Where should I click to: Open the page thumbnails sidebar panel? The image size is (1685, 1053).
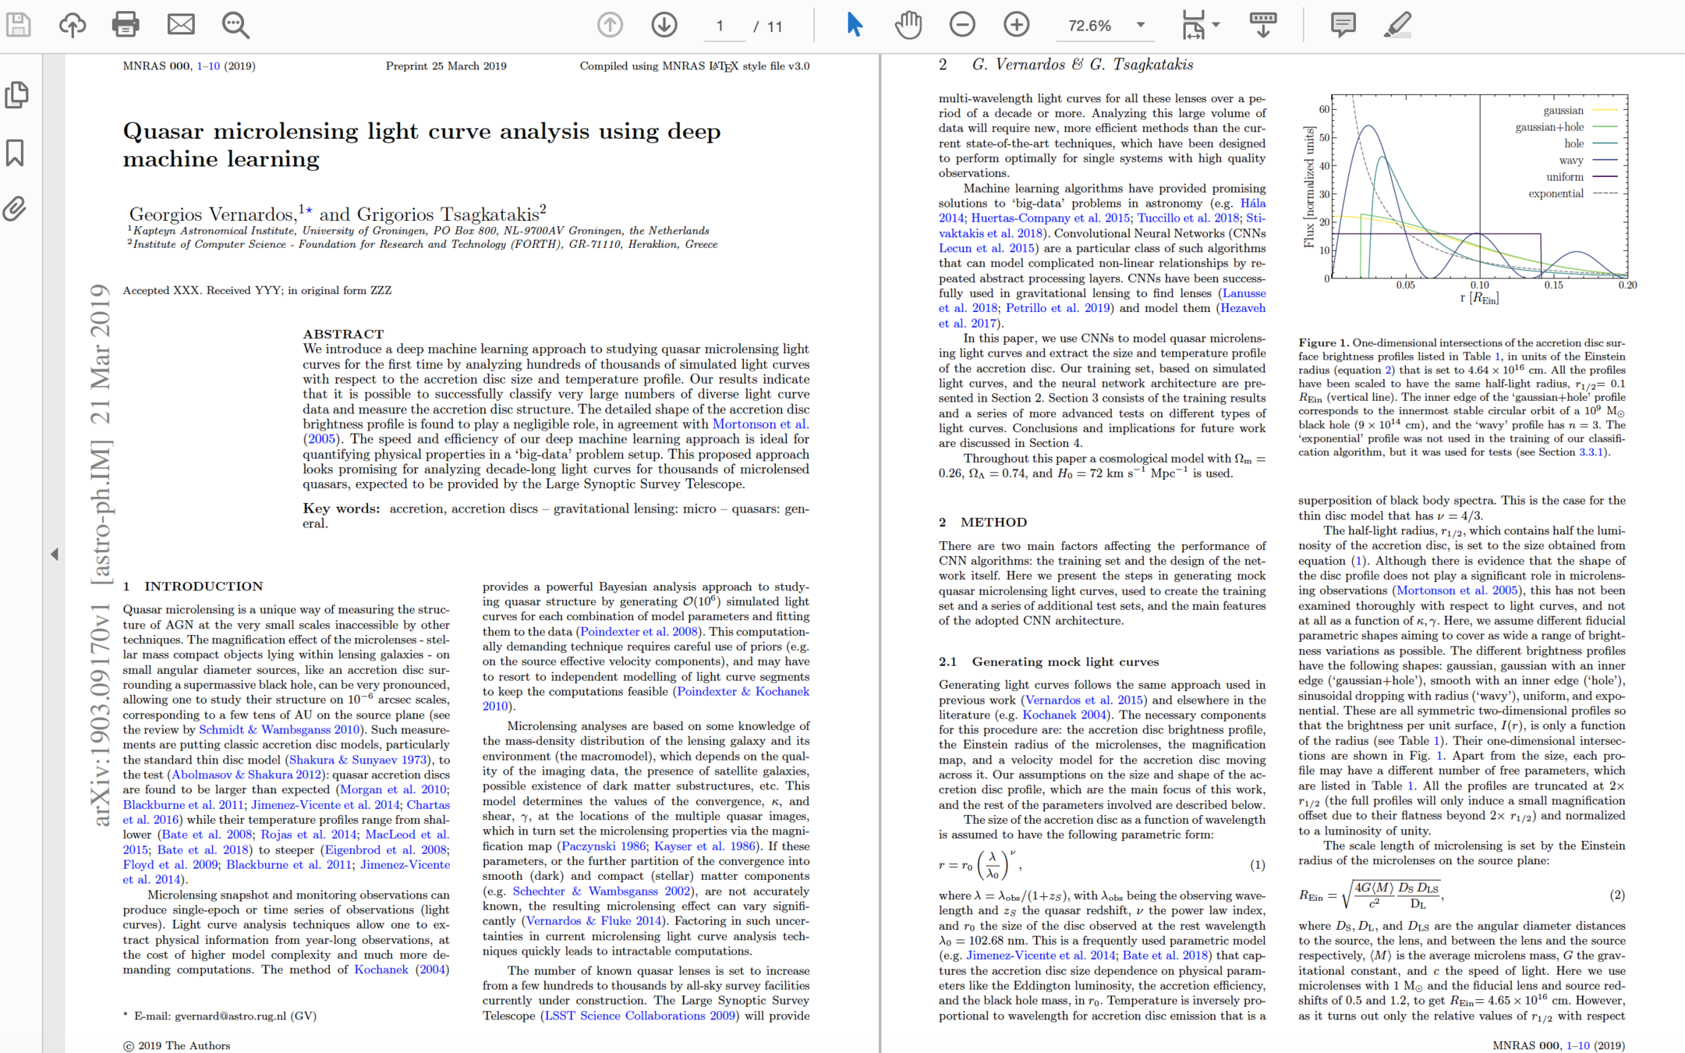click(17, 95)
